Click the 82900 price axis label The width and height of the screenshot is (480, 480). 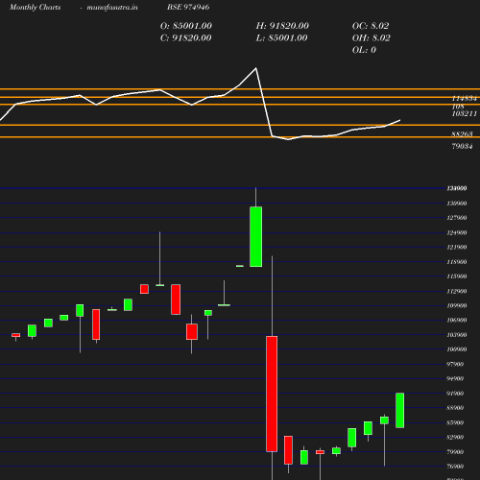455,437
